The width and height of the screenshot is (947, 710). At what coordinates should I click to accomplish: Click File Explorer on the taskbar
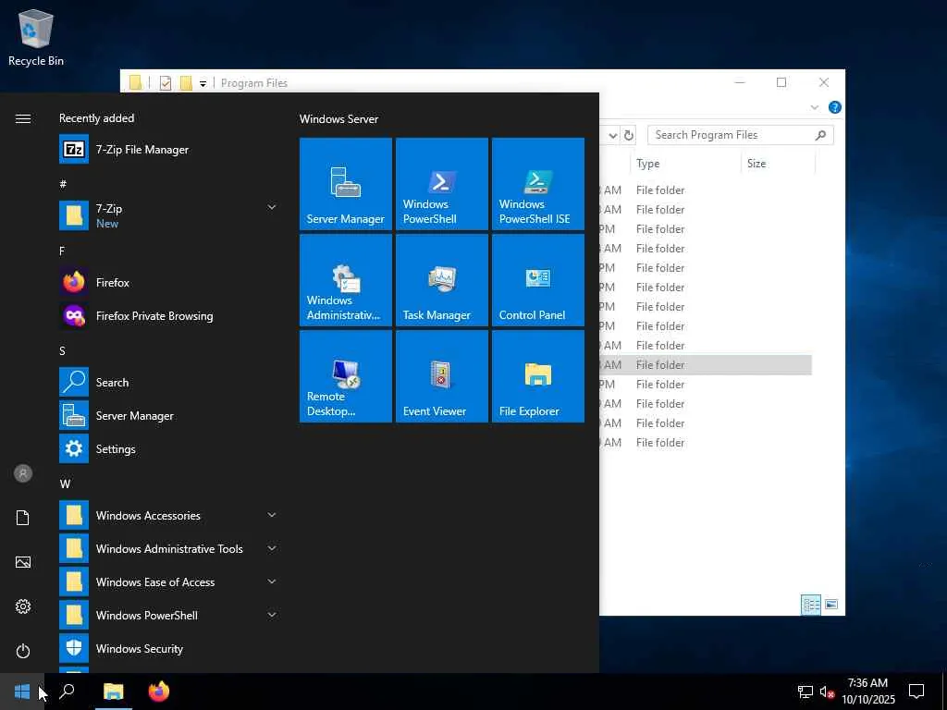113,692
